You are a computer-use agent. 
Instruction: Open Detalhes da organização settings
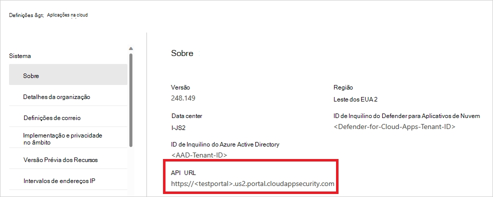click(68, 97)
